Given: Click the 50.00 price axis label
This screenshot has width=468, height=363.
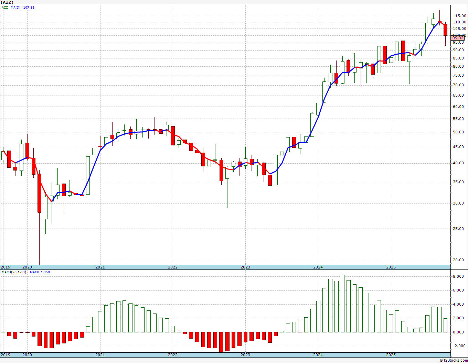Looking at the screenshot, I should (458, 132).
